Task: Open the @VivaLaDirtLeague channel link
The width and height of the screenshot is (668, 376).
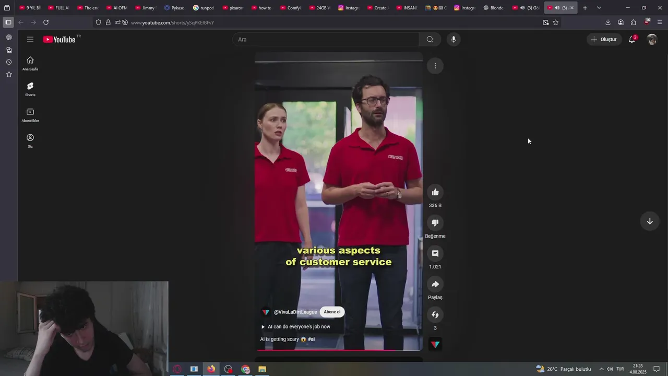Action: pos(295,312)
